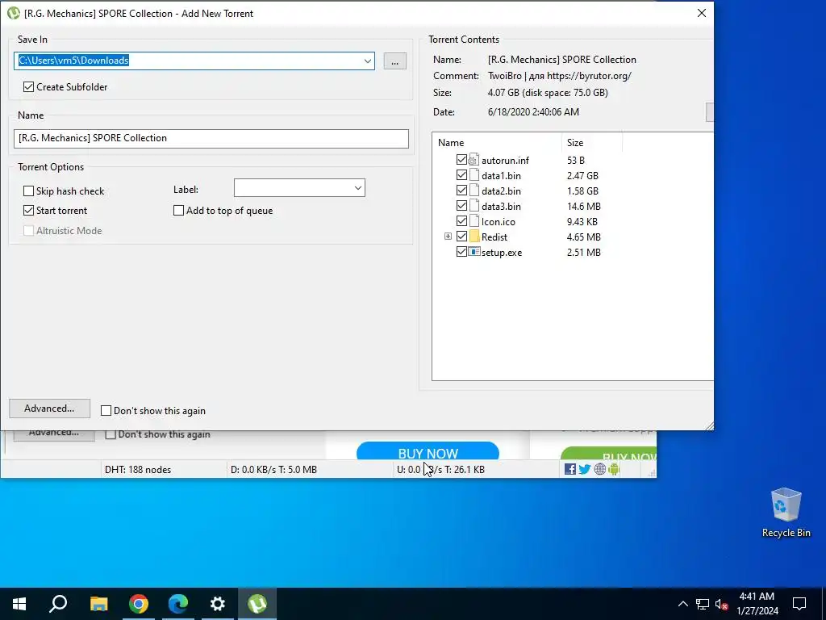
Task: Click the Icon.ico file icon
Action: pos(473,221)
